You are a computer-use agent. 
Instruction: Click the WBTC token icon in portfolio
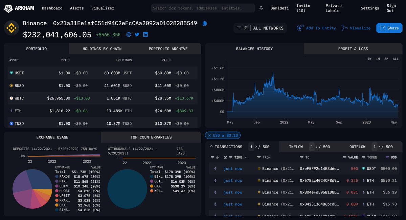(12, 98)
